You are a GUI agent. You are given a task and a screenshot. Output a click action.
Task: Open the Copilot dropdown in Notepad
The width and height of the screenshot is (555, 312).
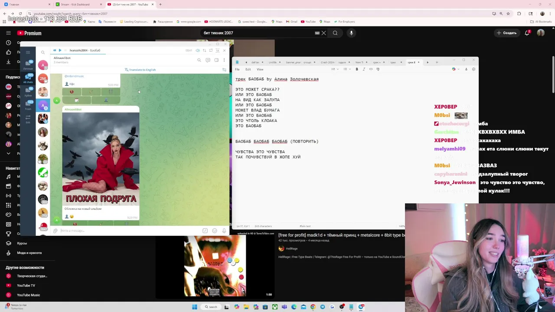pyautogui.click(x=455, y=69)
